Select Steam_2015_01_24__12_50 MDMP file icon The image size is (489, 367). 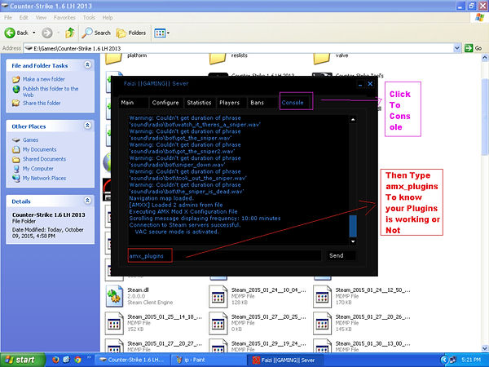click(322, 297)
